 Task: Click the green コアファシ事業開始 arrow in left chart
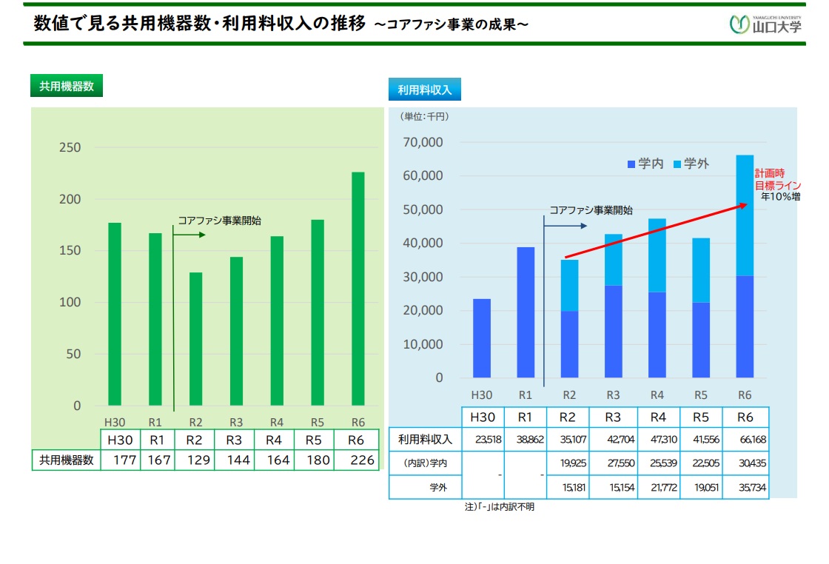click(189, 235)
